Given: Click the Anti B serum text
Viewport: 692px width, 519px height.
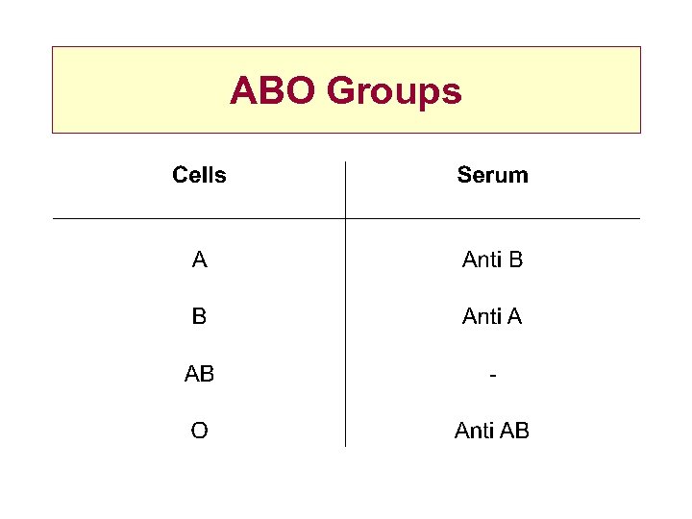Looking at the screenshot, I should click(x=492, y=259).
